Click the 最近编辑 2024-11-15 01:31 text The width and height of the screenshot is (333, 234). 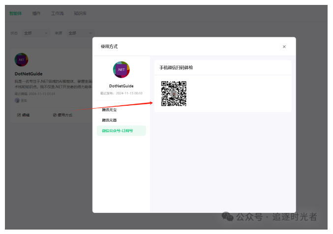coord(35,93)
